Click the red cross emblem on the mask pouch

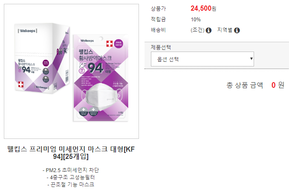110,44
